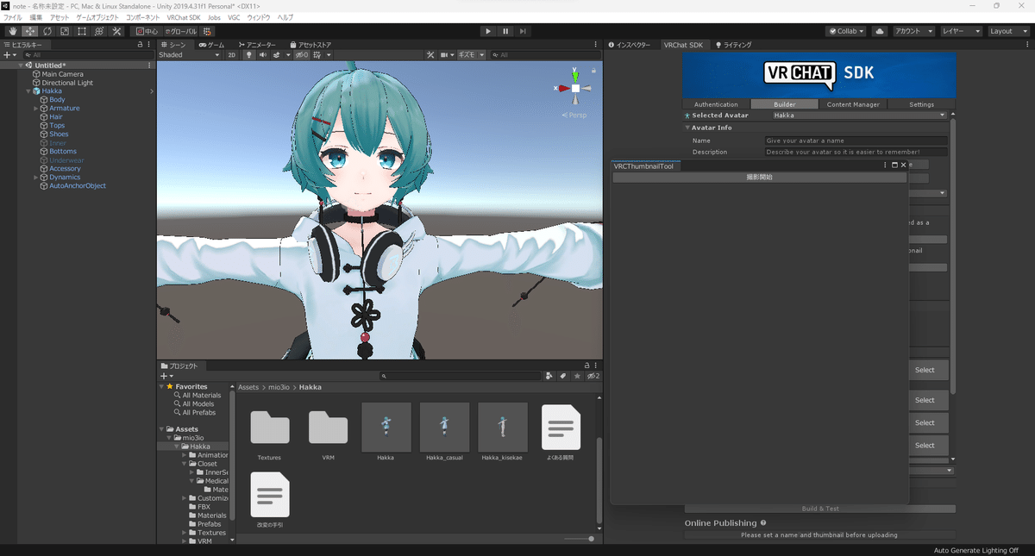Open the cloud services icon
Viewport: 1035px width, 556px height.
(880, 31)
